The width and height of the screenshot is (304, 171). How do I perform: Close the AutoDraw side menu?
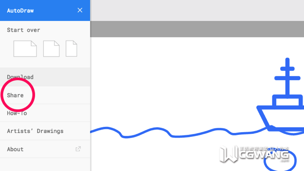click(80, 10)
